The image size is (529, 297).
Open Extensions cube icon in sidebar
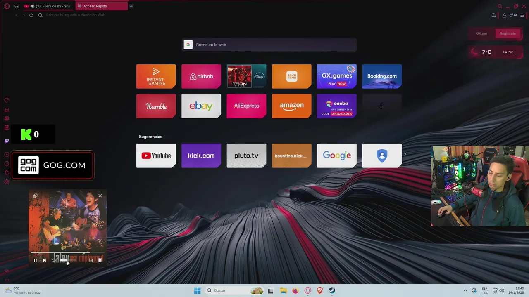[7, 172]
